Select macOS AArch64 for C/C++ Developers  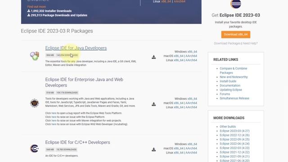(191, 148)
